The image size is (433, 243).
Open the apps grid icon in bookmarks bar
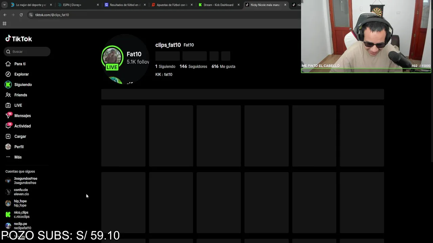(4, 24)
